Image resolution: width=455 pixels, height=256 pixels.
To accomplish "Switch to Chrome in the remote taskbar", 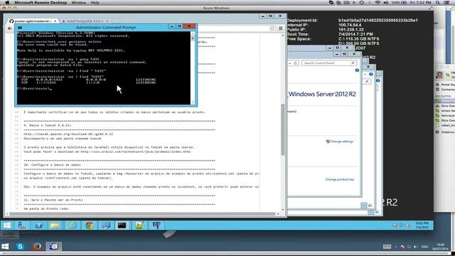I will point(90,225).
